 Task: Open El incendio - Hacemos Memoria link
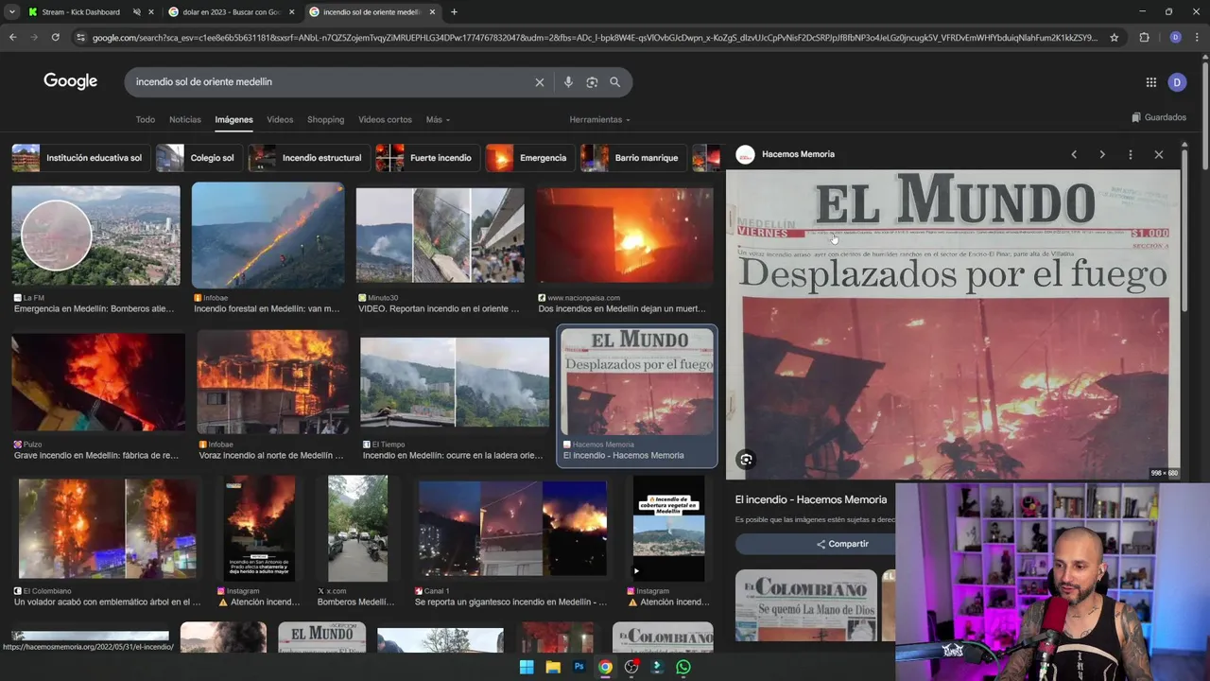coord(811,499)
